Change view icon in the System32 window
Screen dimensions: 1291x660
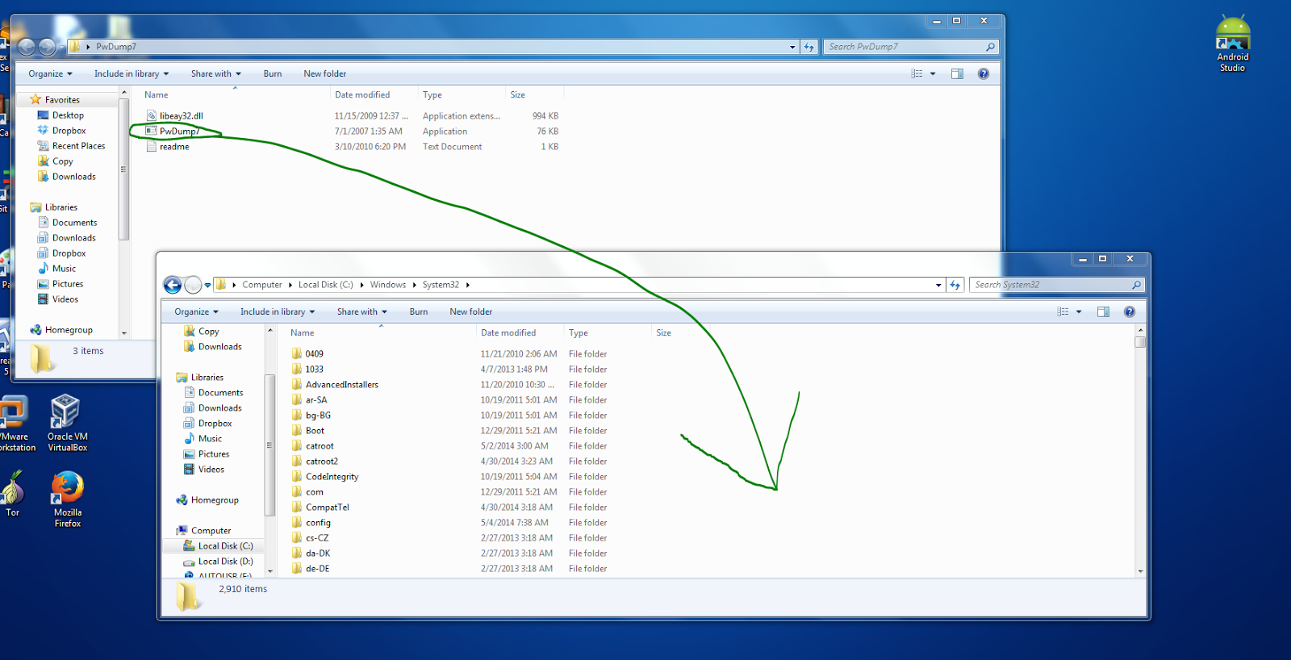click(x=1063, y=311)
